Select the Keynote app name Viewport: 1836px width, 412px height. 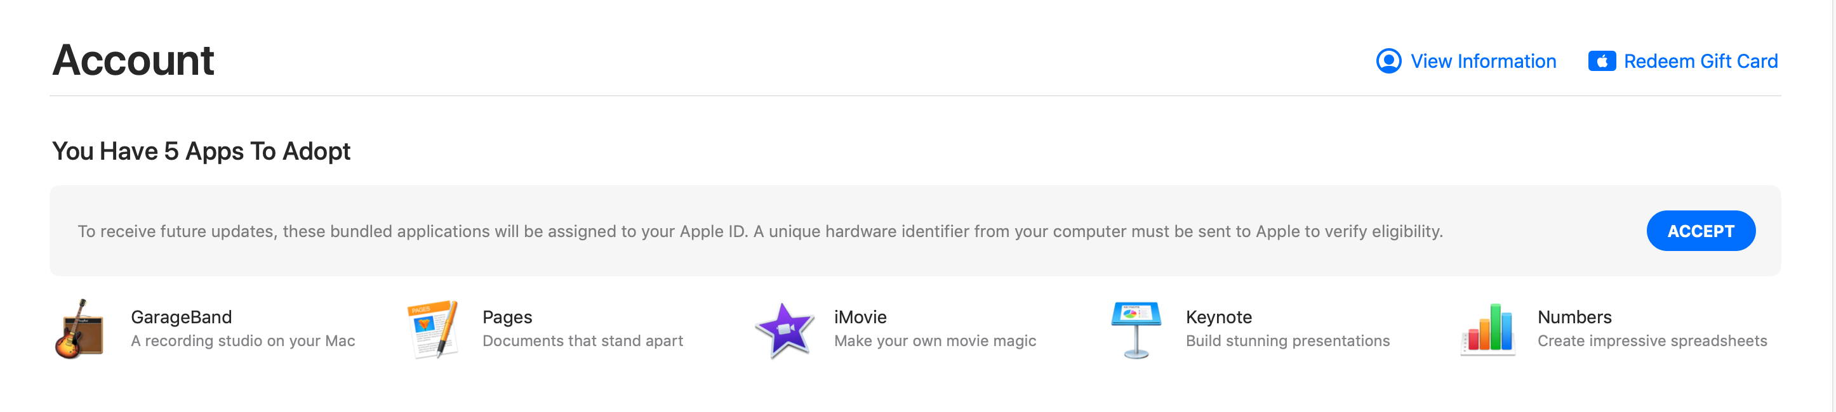(x=1218, y=317)
